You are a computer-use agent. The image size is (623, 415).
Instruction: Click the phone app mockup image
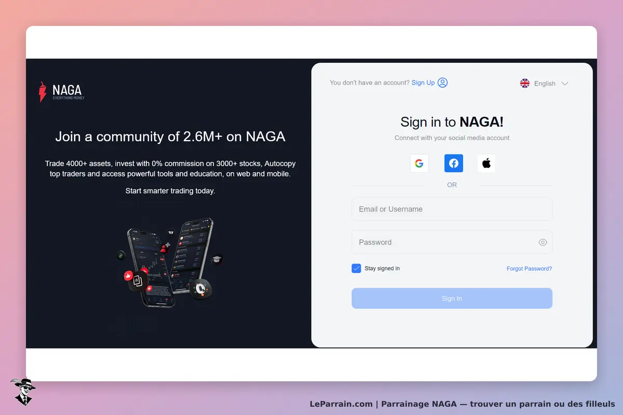point(170,262)
